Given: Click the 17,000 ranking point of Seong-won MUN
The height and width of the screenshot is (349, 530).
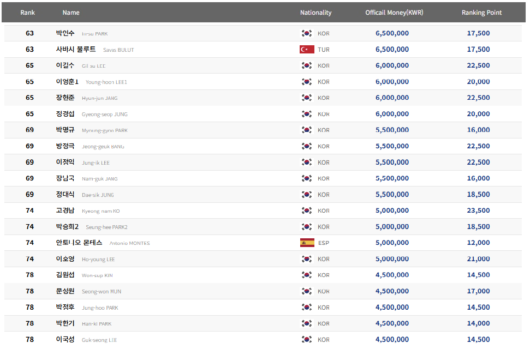Looking at the screenshot, I should coord(478,291).
